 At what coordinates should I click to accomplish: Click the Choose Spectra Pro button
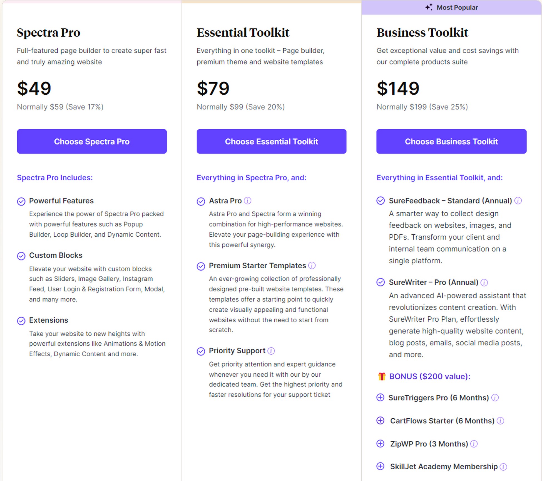tap(92, 141)
